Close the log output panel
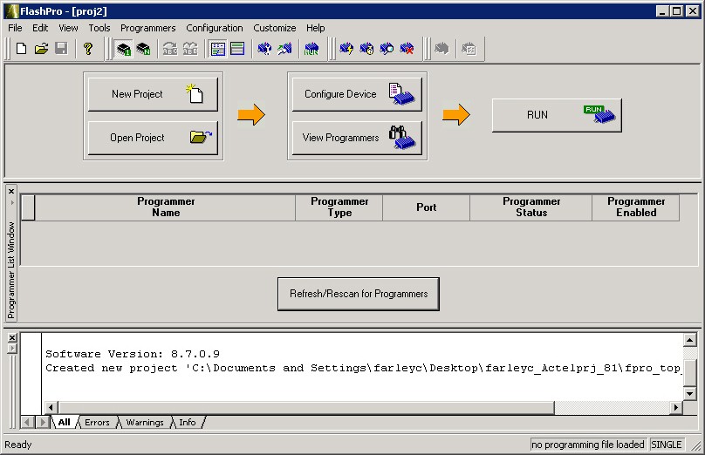 pyautogui.click(x=12, y=337)
